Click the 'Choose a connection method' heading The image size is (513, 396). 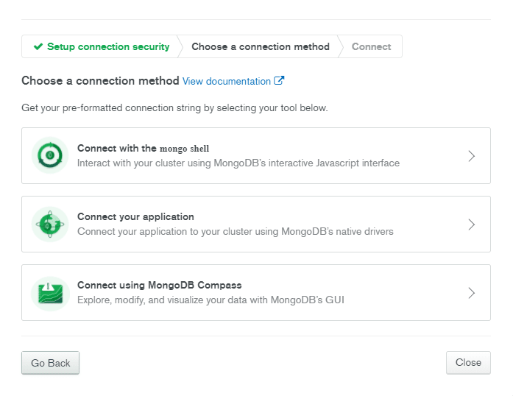coord(100,80)
